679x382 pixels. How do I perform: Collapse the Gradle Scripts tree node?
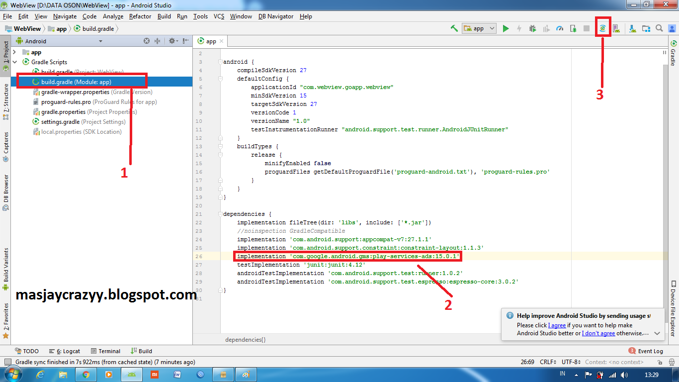[14, 62]
